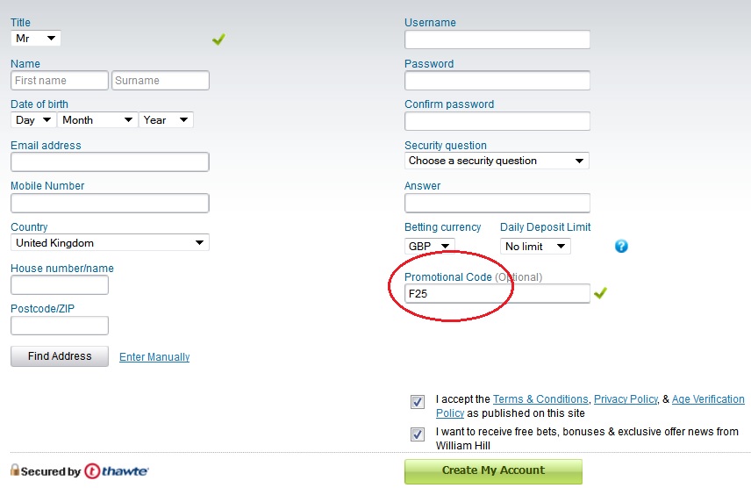Click the green checkmark beside Title
This screenshot has height=488, width=751.
pyautogui.click(x=218, y=39)
